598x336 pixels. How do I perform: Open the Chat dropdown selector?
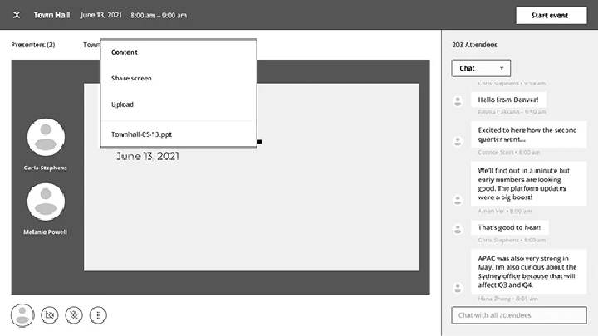(481, 68)
